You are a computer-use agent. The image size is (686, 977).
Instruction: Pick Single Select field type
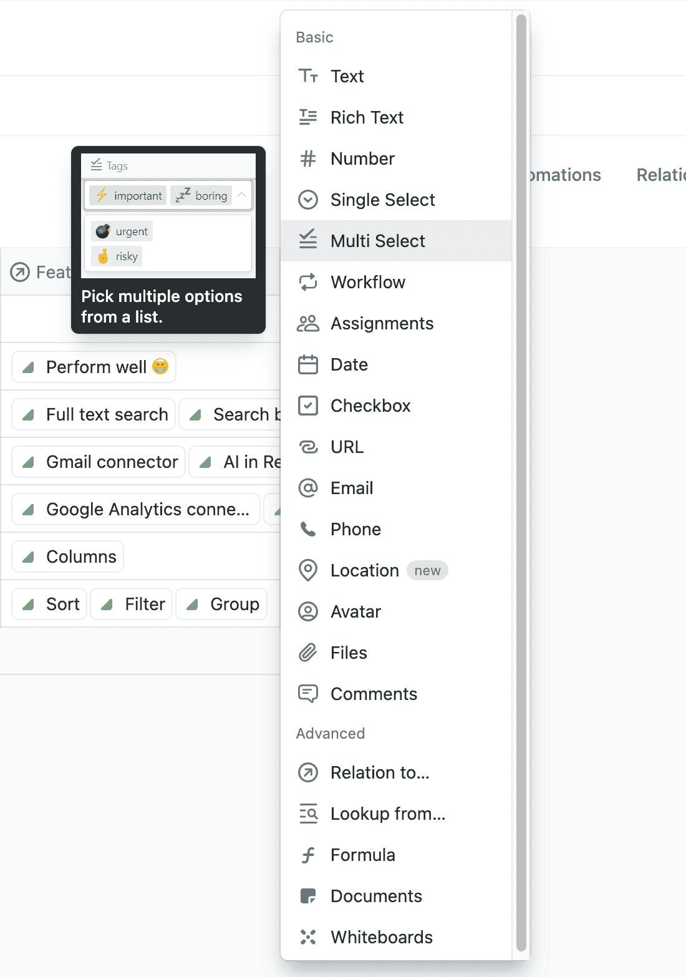click(382, 200)
